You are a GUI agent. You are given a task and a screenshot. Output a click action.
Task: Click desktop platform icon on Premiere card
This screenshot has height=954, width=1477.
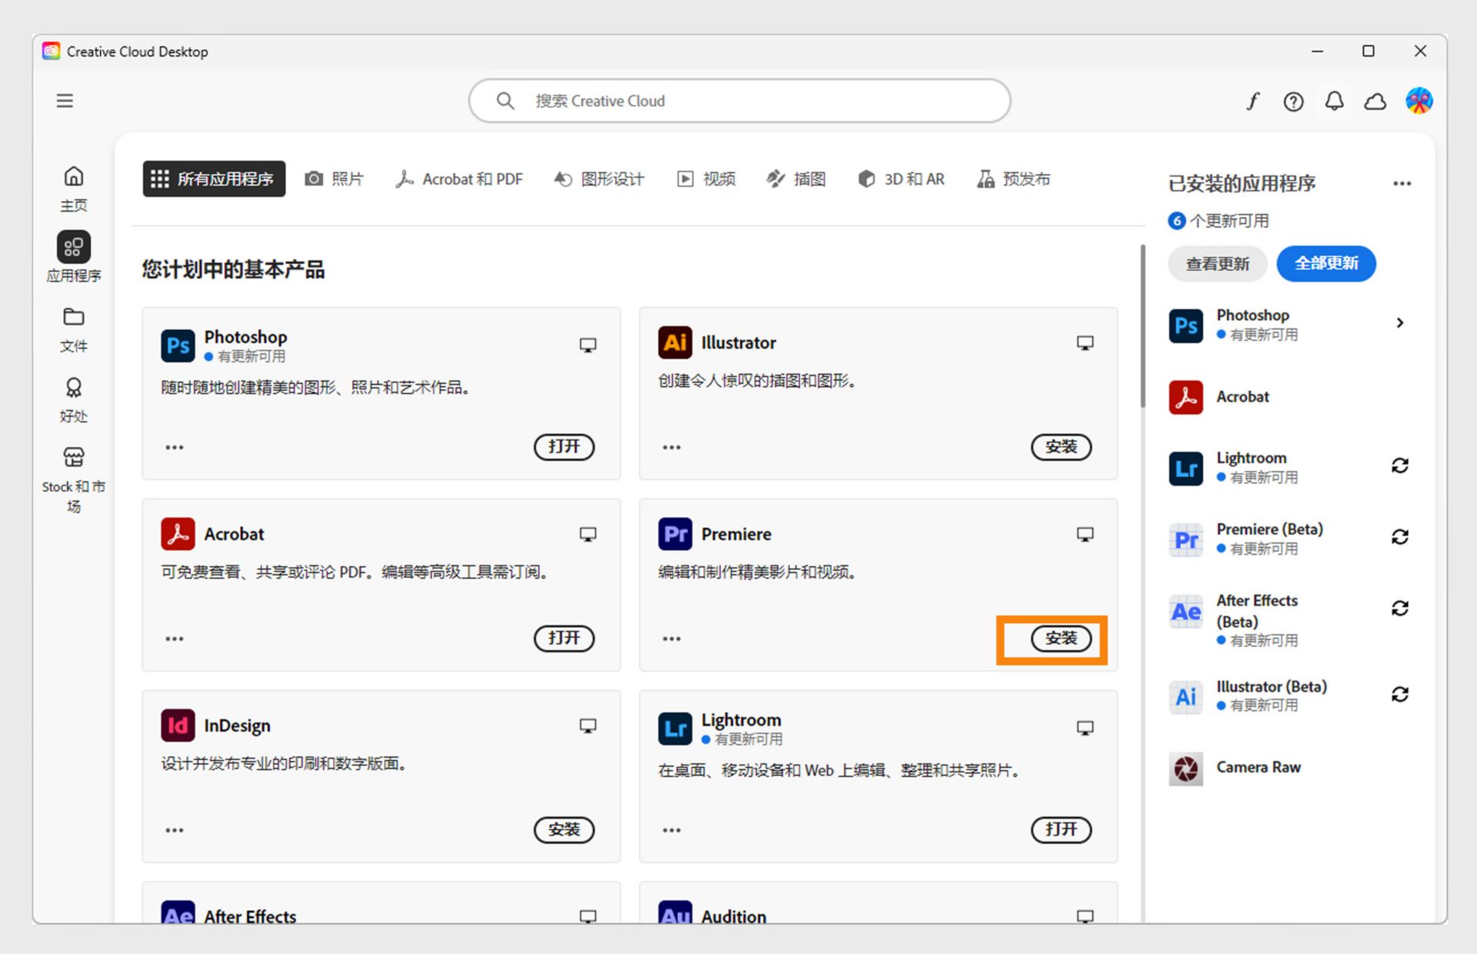1085,535
